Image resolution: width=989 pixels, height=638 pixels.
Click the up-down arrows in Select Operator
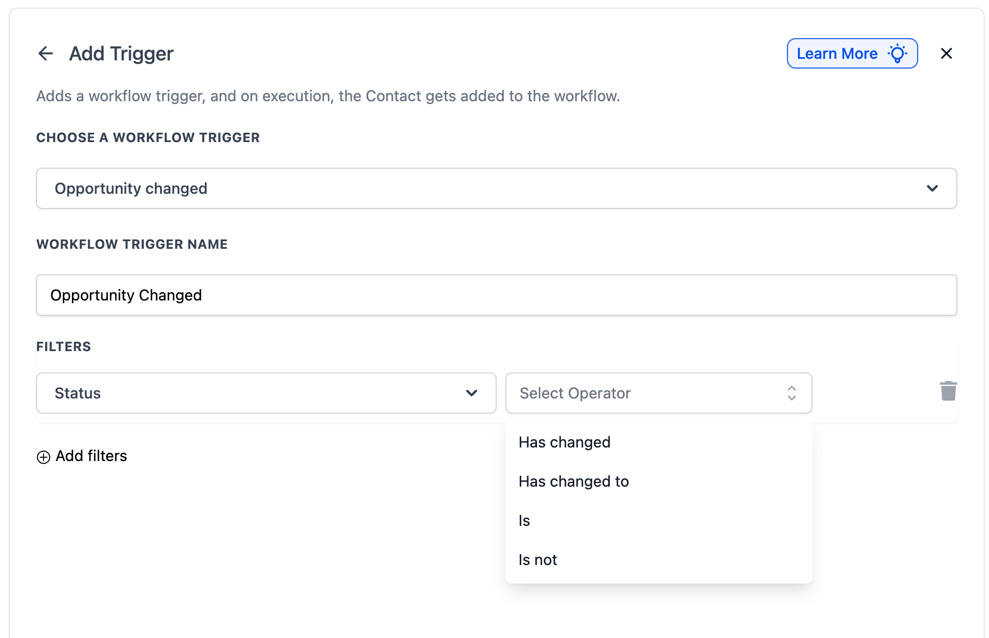tap(791, 393)
